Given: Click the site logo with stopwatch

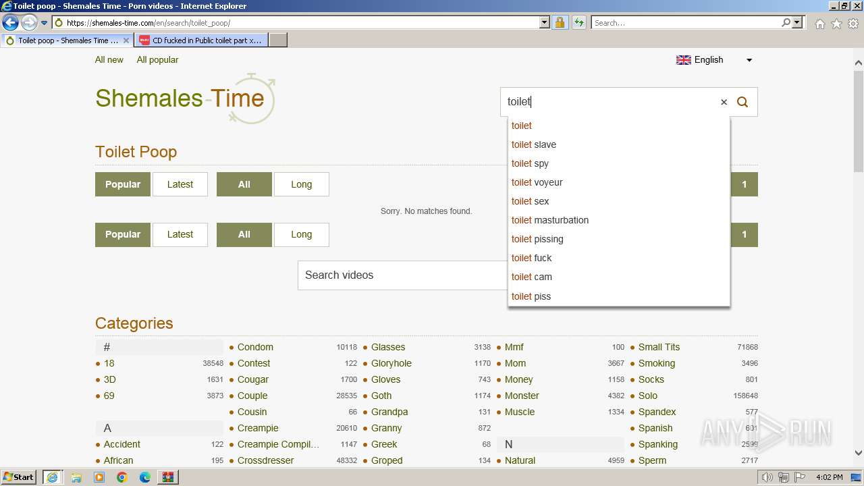Looking at the screenshot, I should (x=186, y=99).
